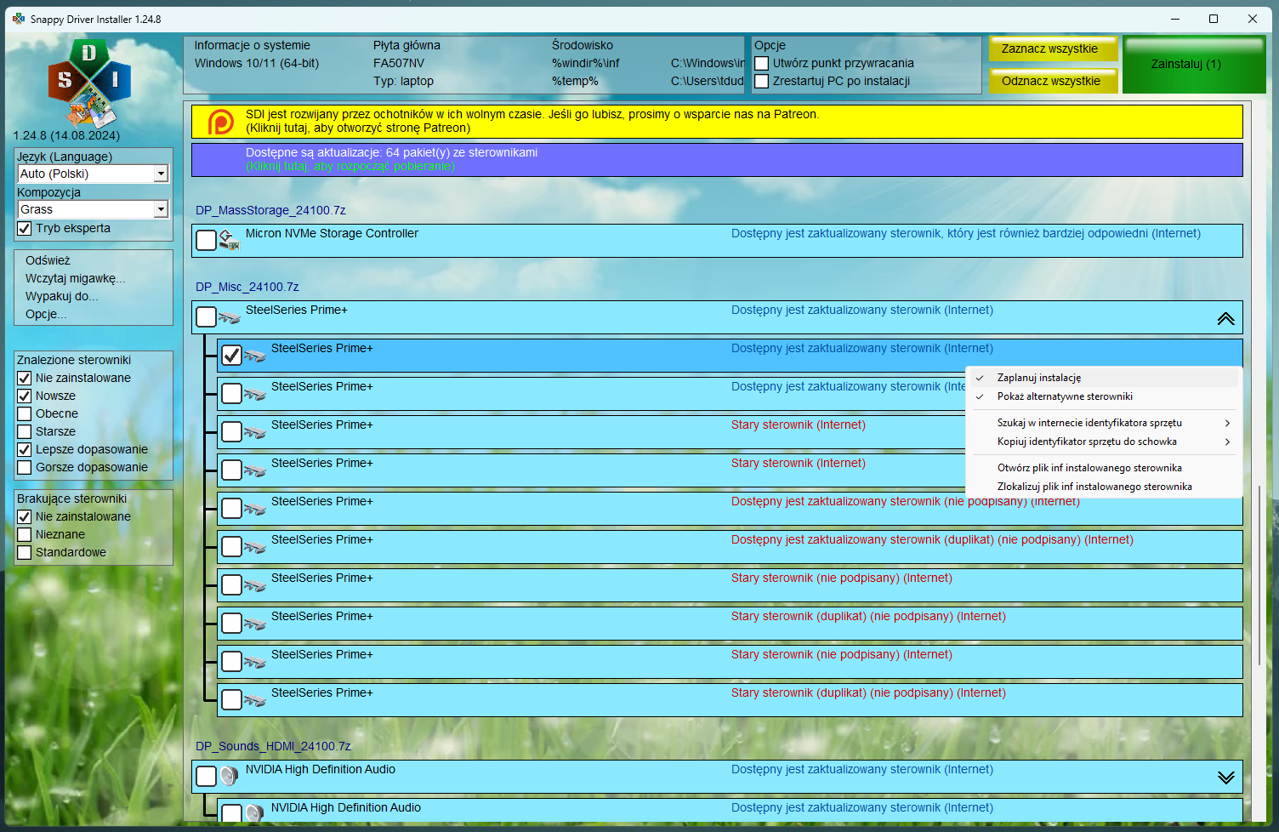The image size is (1279, 832).
Task: Expand the NVIDIA High Definition Audio group
Action: 1225,777
